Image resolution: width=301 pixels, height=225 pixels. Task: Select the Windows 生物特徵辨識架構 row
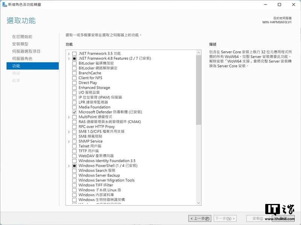102,200
